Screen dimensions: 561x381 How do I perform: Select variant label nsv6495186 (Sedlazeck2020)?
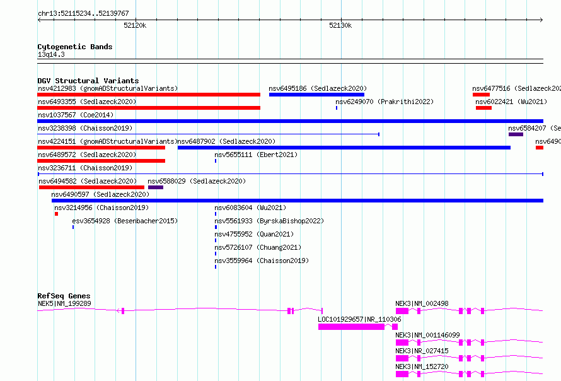[x=318, y=88]
